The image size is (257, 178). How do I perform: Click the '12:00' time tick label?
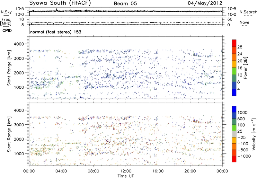coord(126,171)
